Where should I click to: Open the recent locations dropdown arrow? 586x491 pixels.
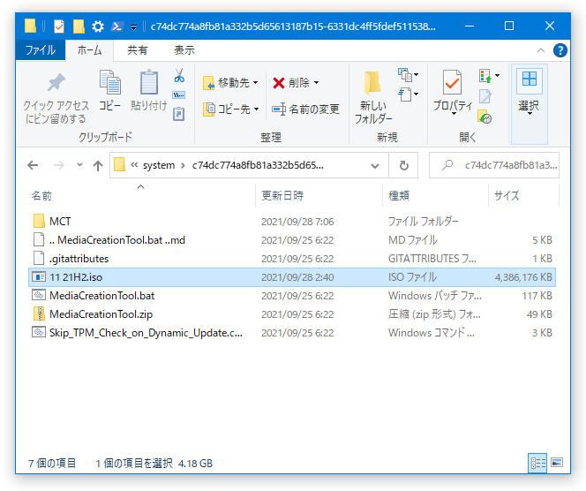[x=79, y=165]
